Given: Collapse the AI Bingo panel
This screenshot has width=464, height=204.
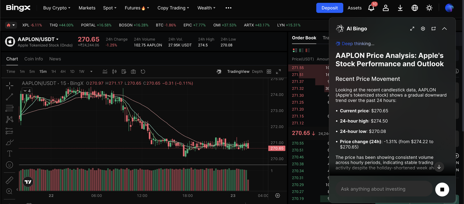Looking at the screenshot, I should [444, 29].
